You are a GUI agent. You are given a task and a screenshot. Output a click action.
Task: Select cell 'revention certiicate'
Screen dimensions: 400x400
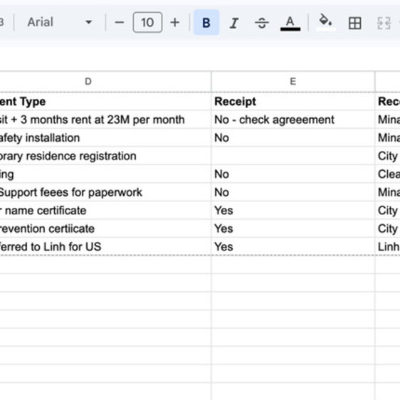105,228
